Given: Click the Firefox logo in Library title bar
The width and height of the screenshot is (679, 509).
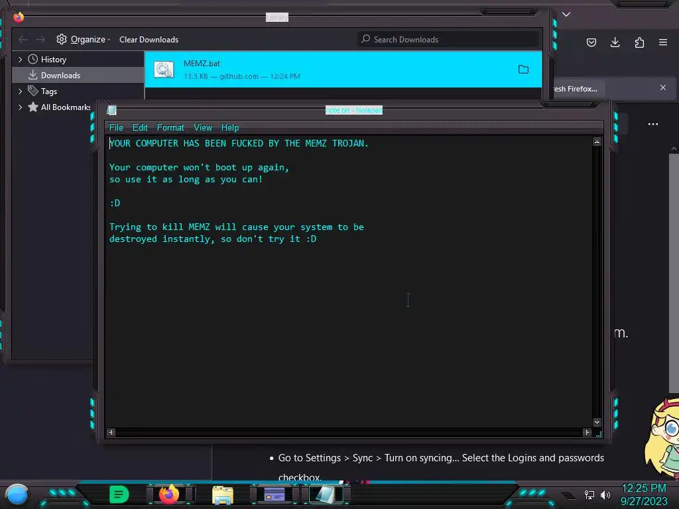Looking at the screenshot, I should coord(18,17).
